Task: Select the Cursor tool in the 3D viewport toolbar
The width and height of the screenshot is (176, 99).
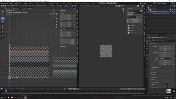Action: pos(2,15)
